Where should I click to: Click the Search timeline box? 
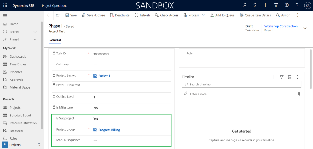click(x=242, y=84)
